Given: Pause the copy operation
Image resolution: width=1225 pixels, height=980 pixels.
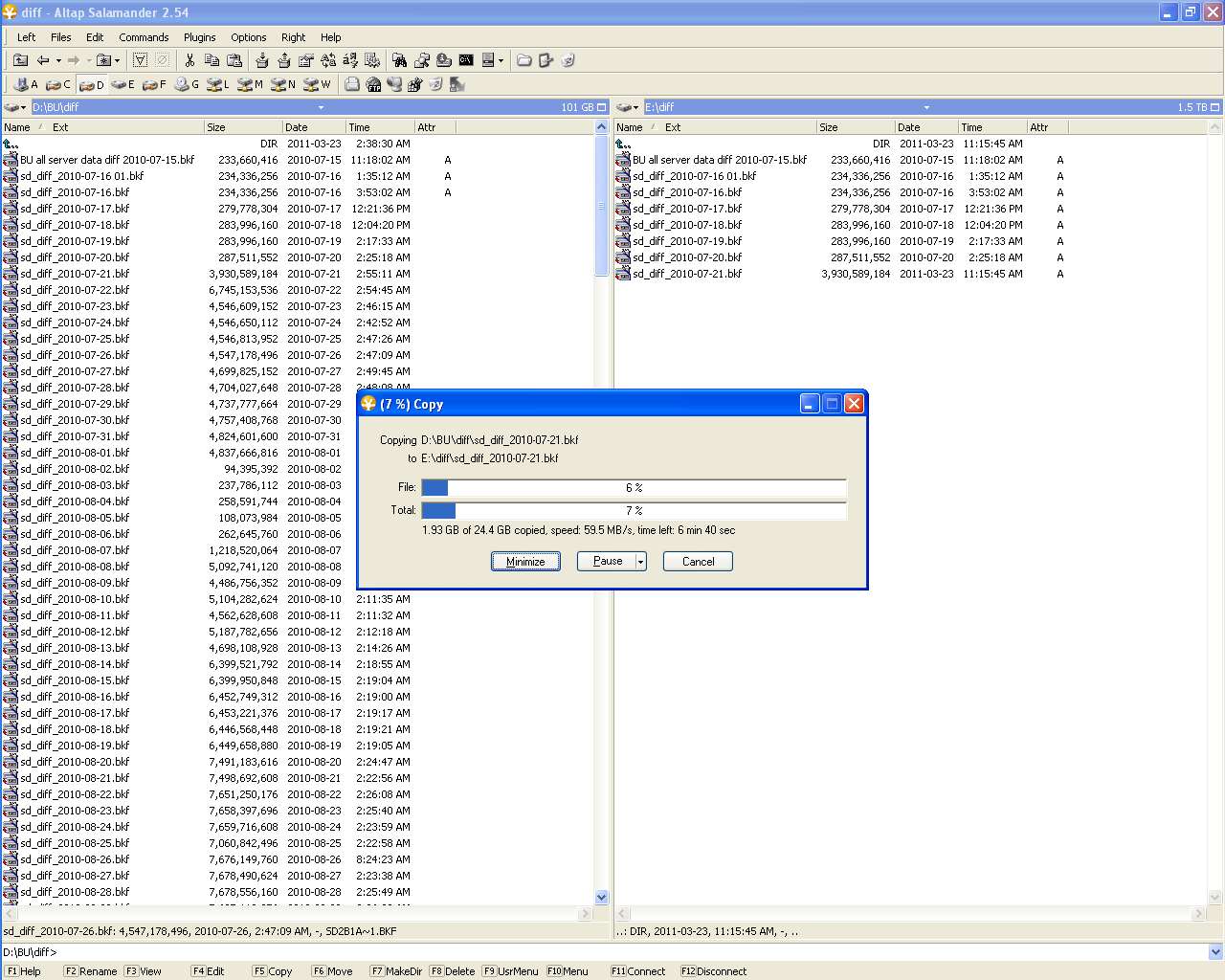Looking at the screenshot, I should point(607,562).
